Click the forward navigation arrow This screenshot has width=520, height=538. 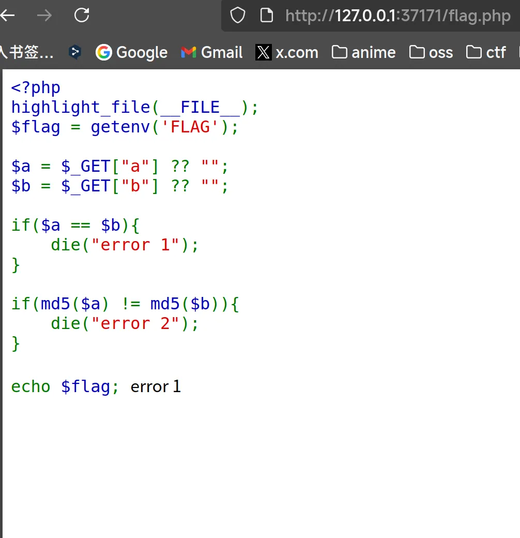pos(44,16)
